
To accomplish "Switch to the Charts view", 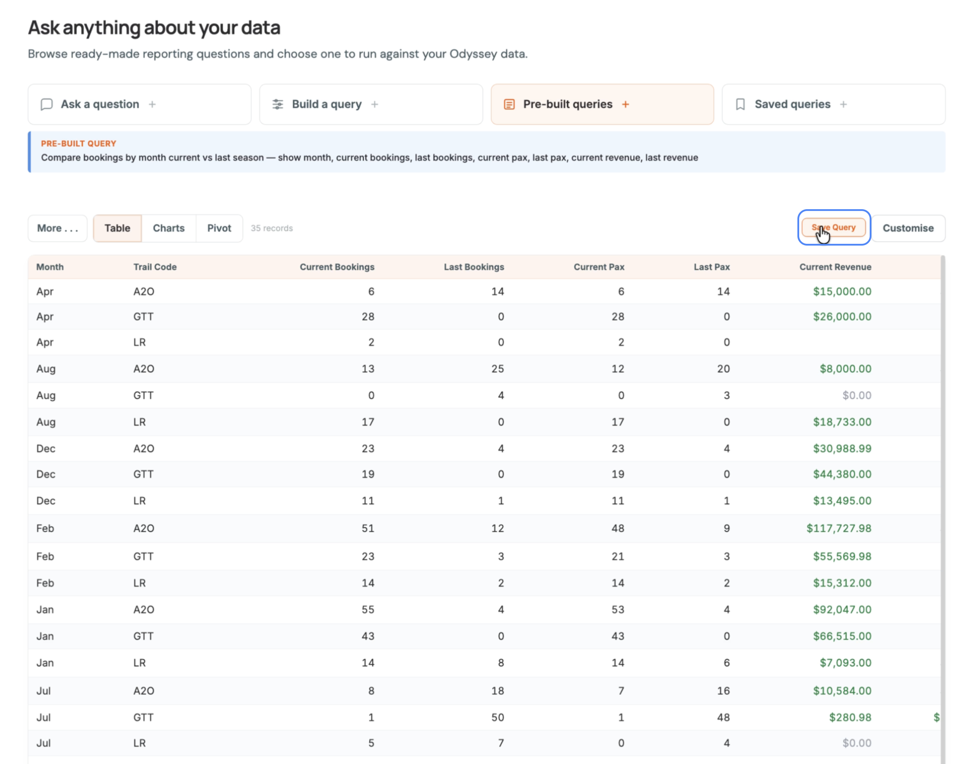I will click(x=169, y=228).
